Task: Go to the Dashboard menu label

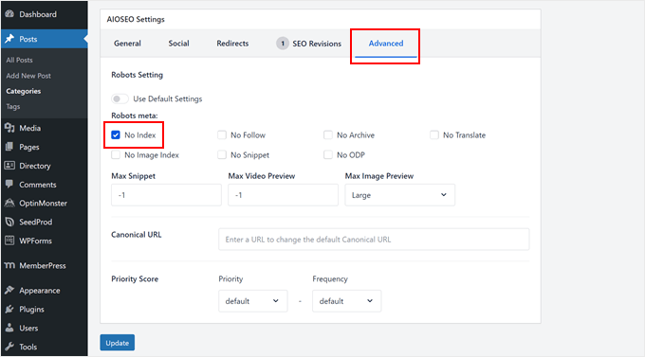Action: [38, 14]
